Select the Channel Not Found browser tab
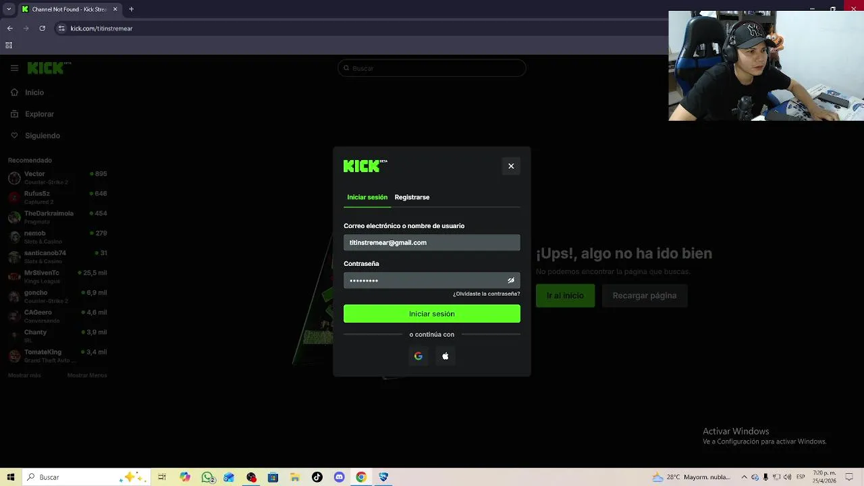Image resolution: width=864 pixels, height=486 pixels. [70, 9]
